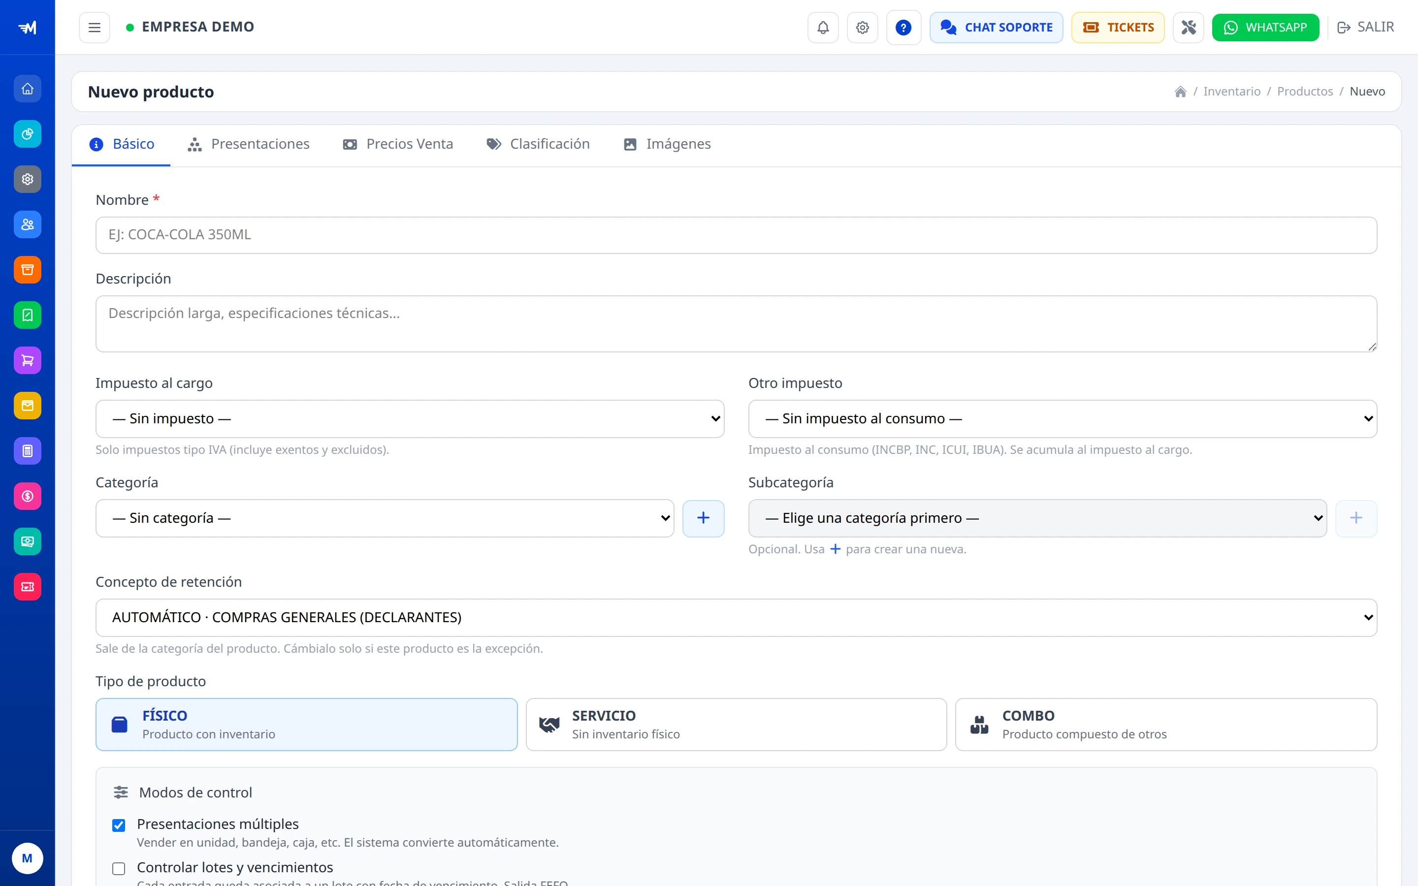Switch to Precios Venta tab

pos(398,144)
